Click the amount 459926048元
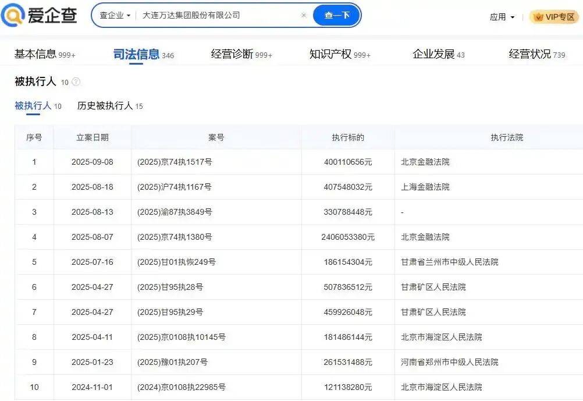The image size is (583, 401). click(348, 312)
